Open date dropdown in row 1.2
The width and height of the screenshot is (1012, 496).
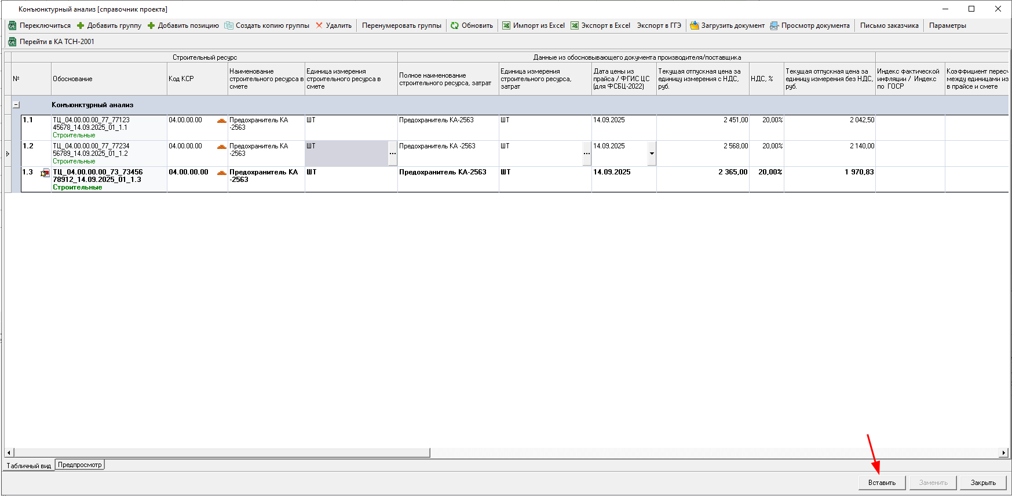652,154
